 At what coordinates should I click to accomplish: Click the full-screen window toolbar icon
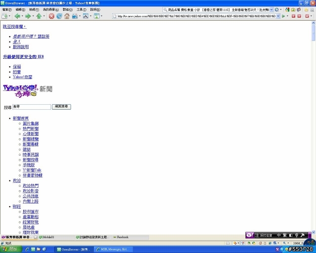coord(97,16)
